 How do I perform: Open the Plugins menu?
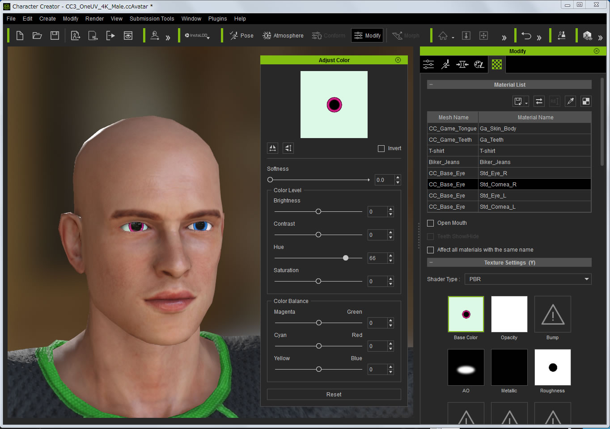click(217, 19)
